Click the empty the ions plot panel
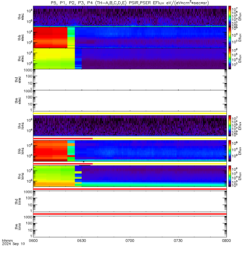Screen dimensions: 243x259 click(130, 227)
